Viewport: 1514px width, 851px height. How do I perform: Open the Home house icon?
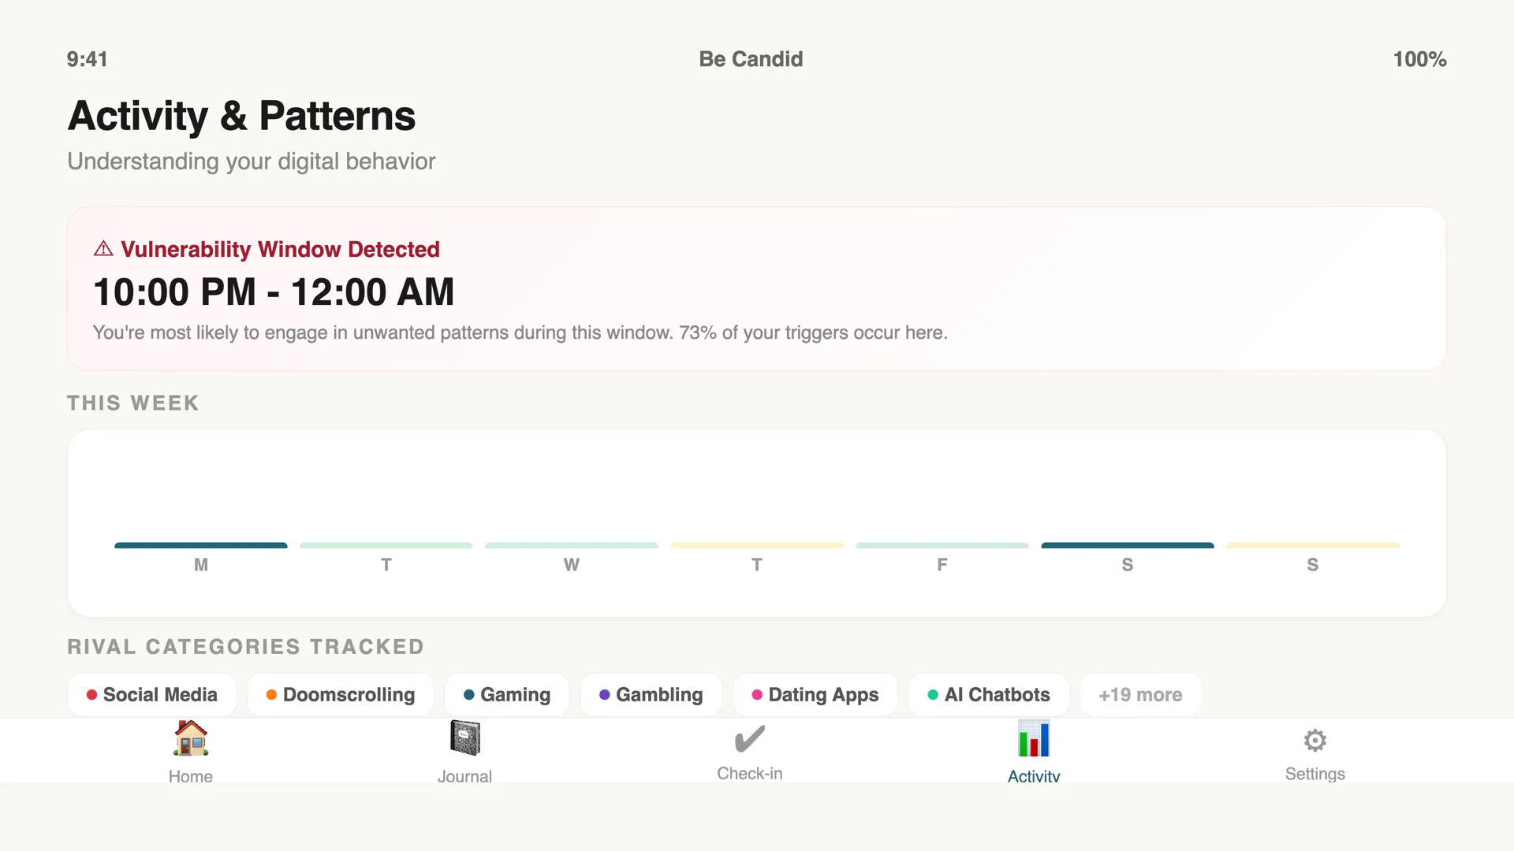(191, 738)
